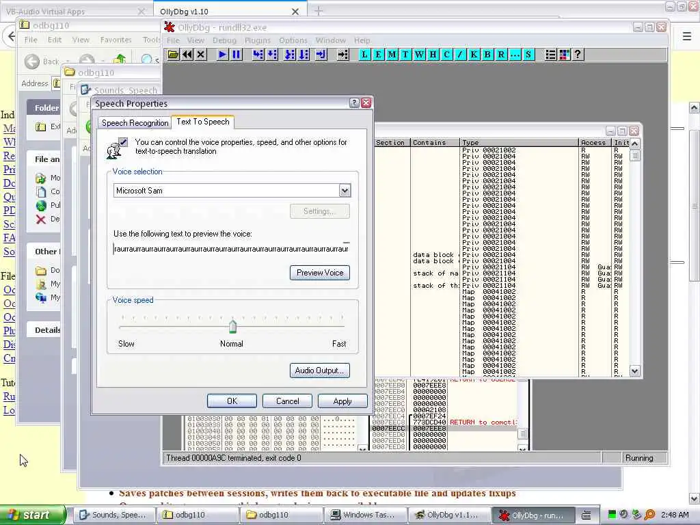The image size is (700, 525).
Task: Click the Preview Voice button
Action: point(320,273)
